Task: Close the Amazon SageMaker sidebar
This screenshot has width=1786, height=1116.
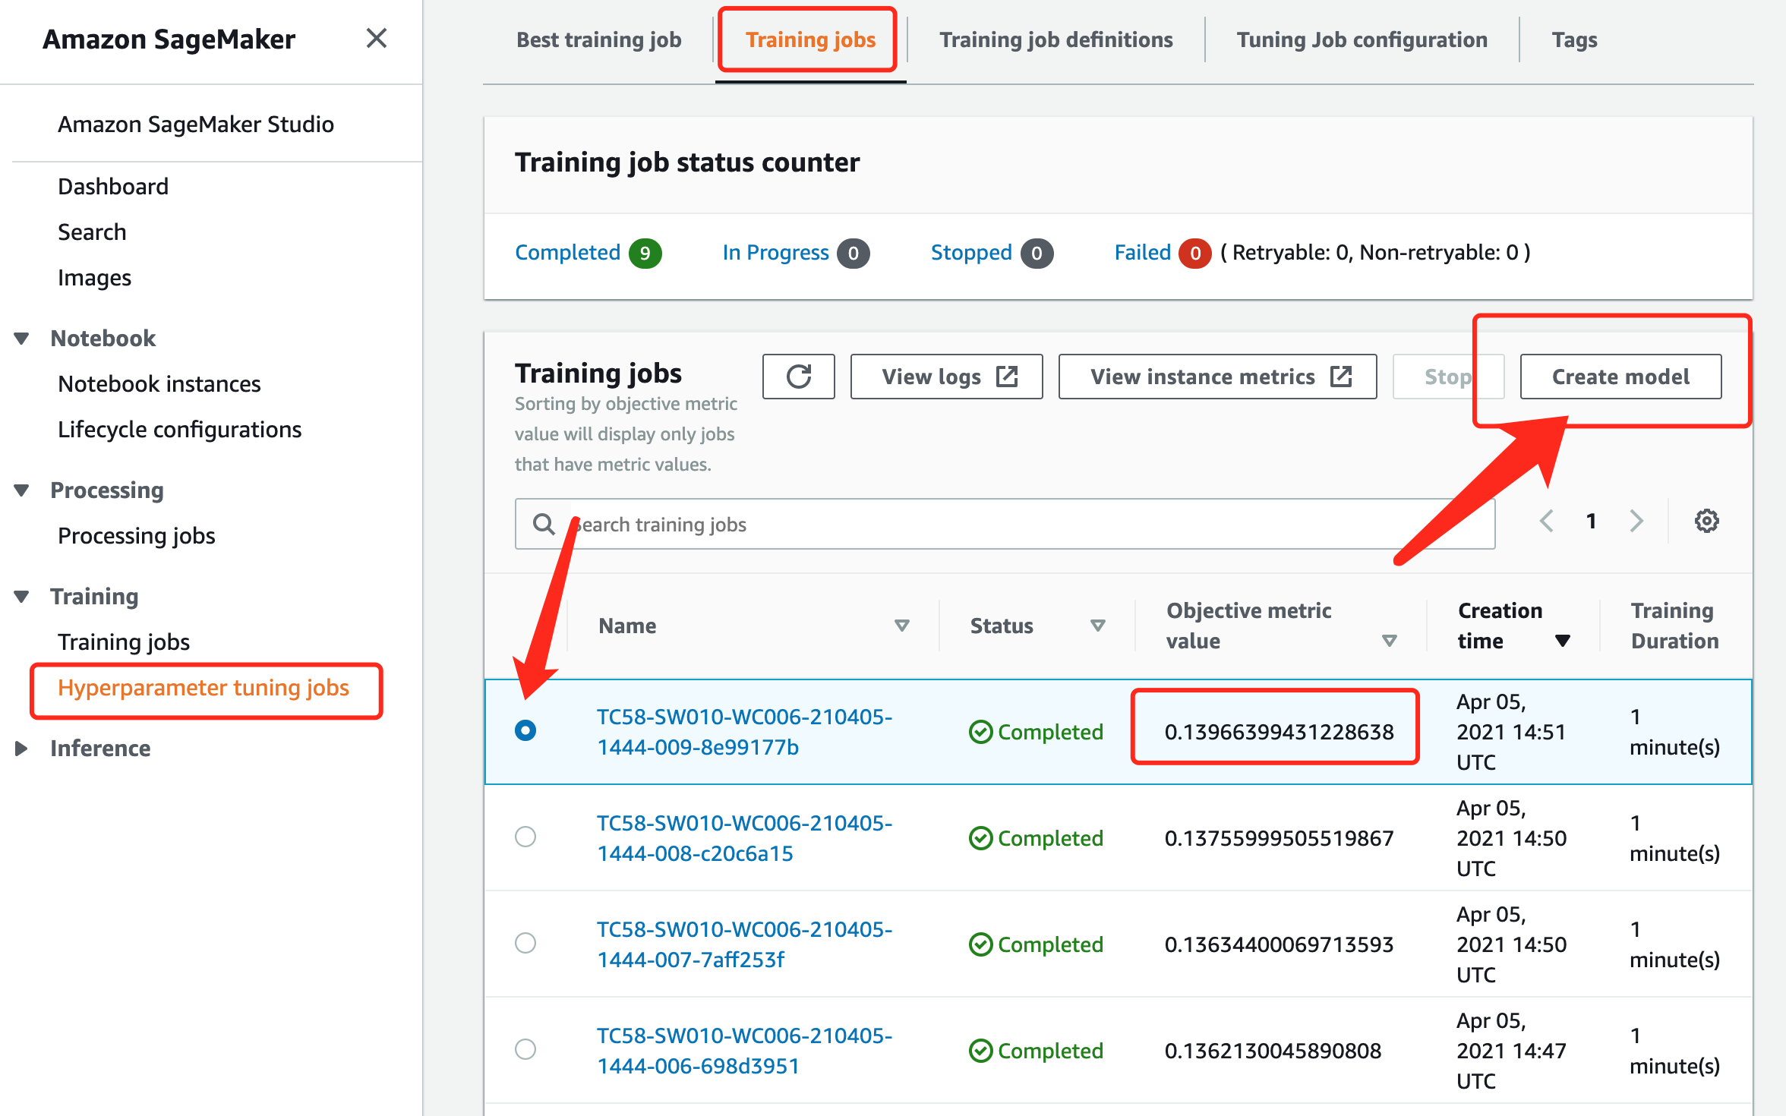Action: click(376, 39)
